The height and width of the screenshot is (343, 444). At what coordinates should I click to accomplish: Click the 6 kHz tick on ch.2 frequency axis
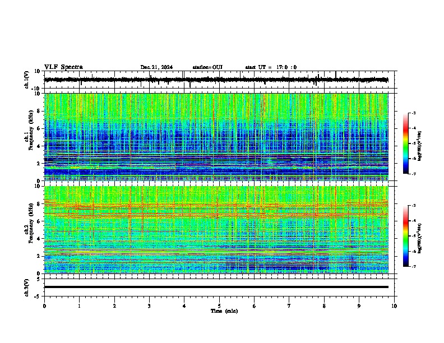(x=39, y=221)
